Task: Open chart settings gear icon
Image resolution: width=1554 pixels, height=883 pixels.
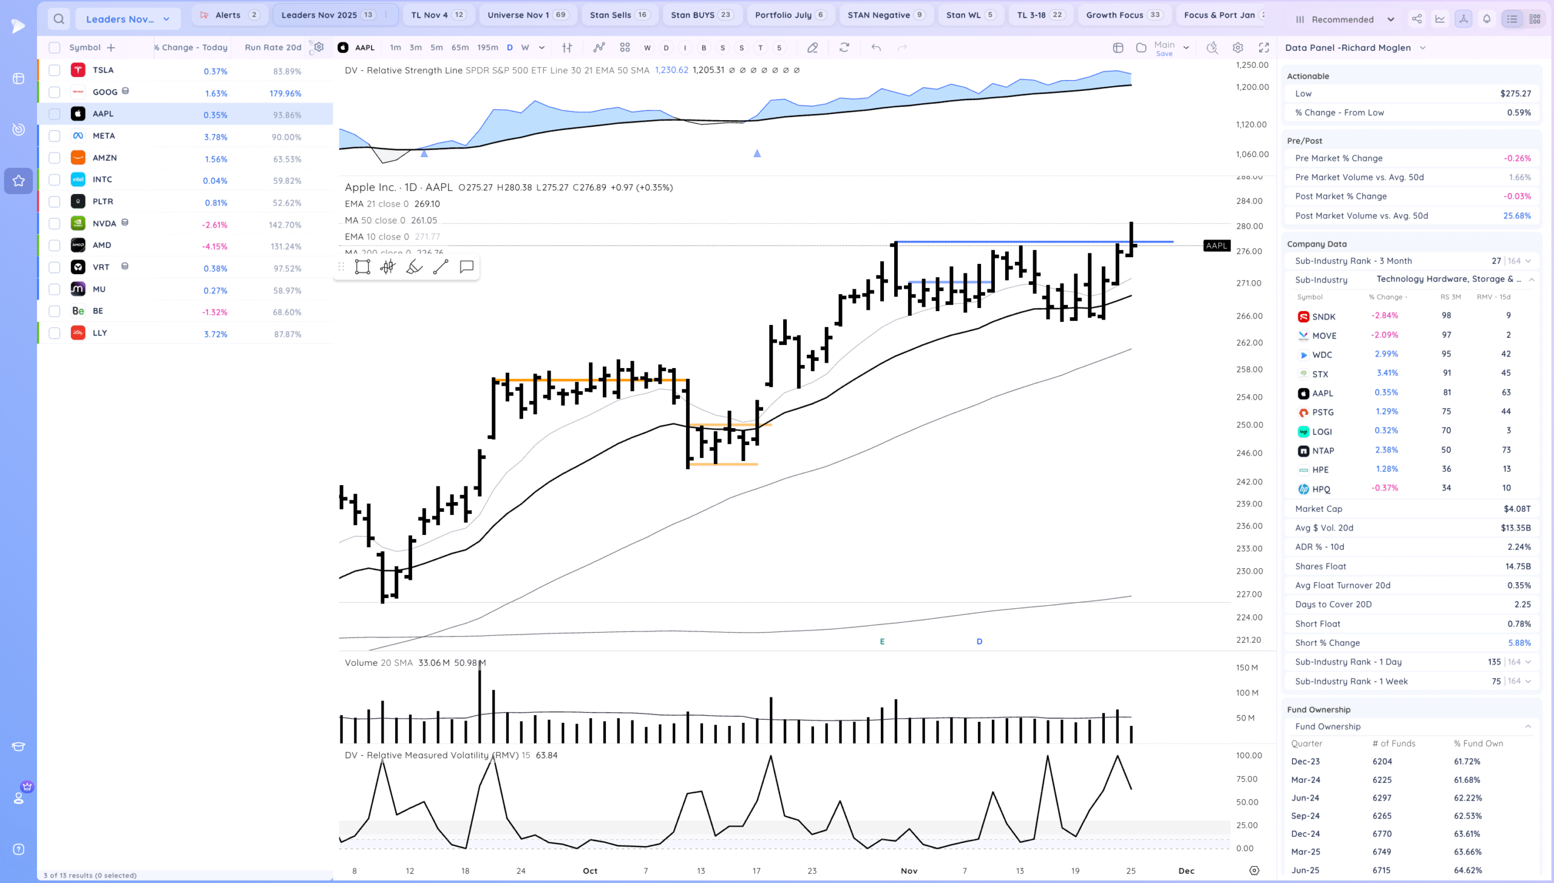Action: coord(1238,47)
